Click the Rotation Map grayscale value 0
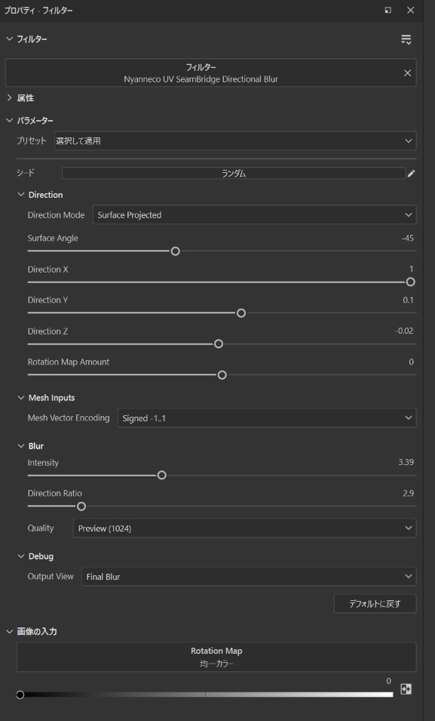 coord(388,681)
